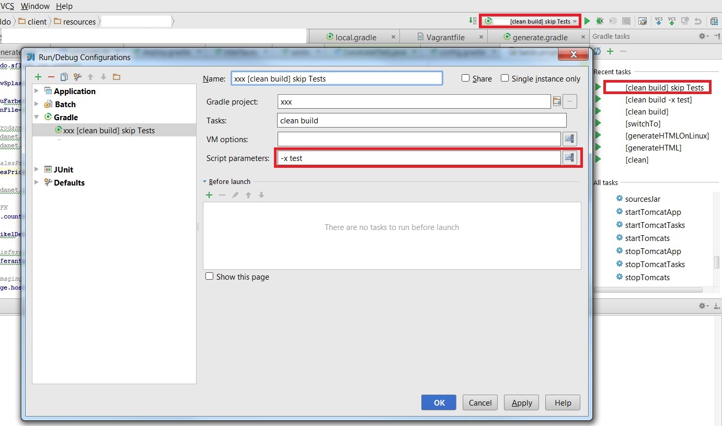The width and height of the screenshot is (722, 426).
Task: Open Gradle tasks panel settings gear
Action: pos(703,36)
